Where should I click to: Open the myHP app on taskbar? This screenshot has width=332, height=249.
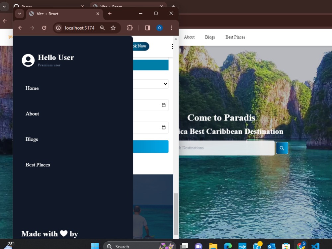point(242,246)
